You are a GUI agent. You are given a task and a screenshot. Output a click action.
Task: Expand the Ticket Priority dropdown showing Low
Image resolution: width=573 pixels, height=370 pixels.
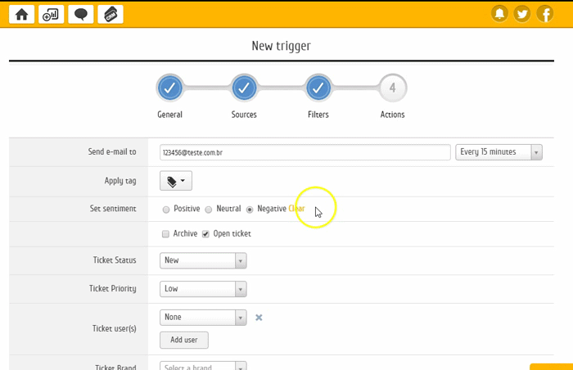click(x=203, y=289)
